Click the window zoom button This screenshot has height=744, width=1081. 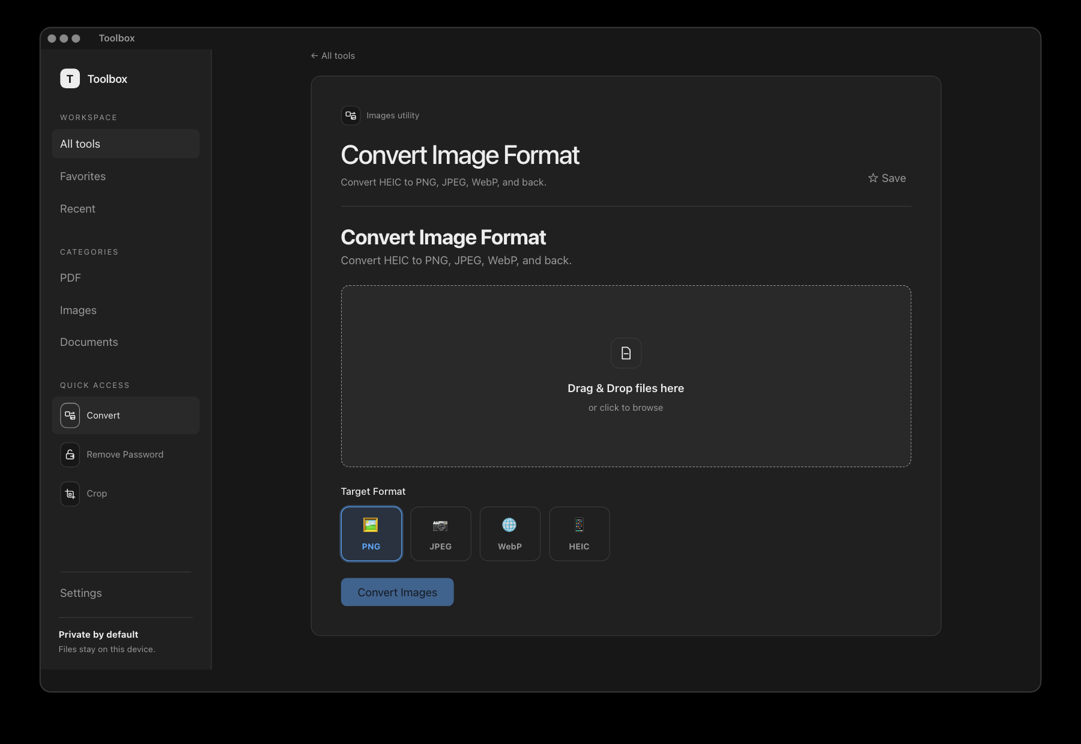coord(76,38)
